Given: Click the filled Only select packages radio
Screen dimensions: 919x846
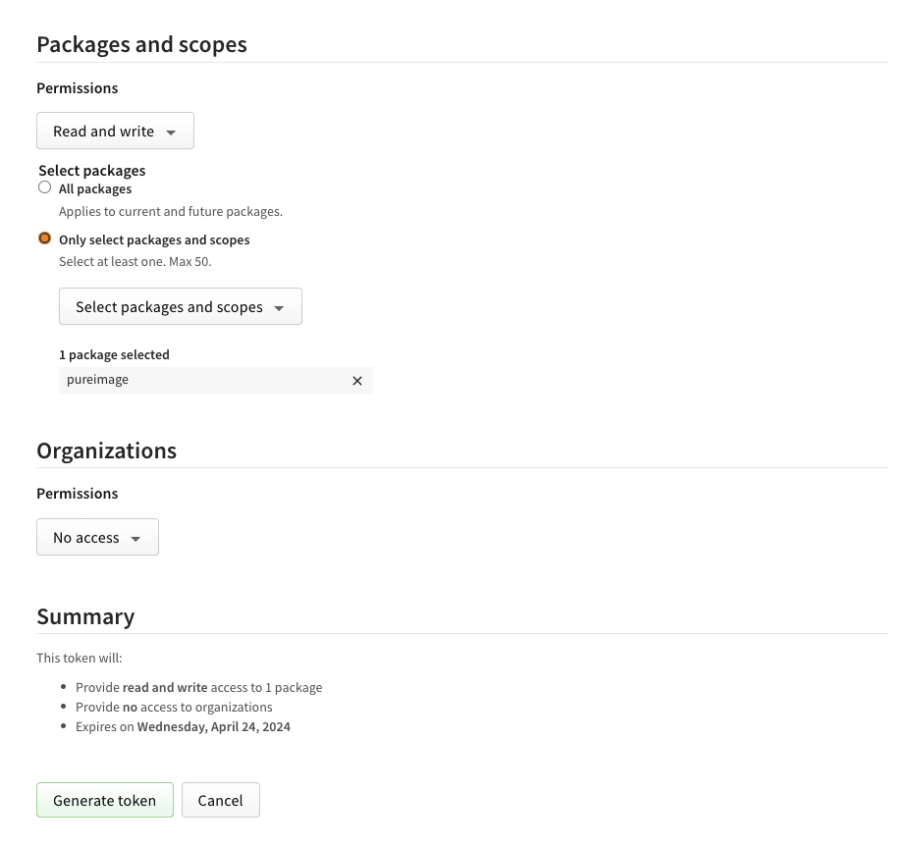Looking at the screenshot, I should 44,238.
